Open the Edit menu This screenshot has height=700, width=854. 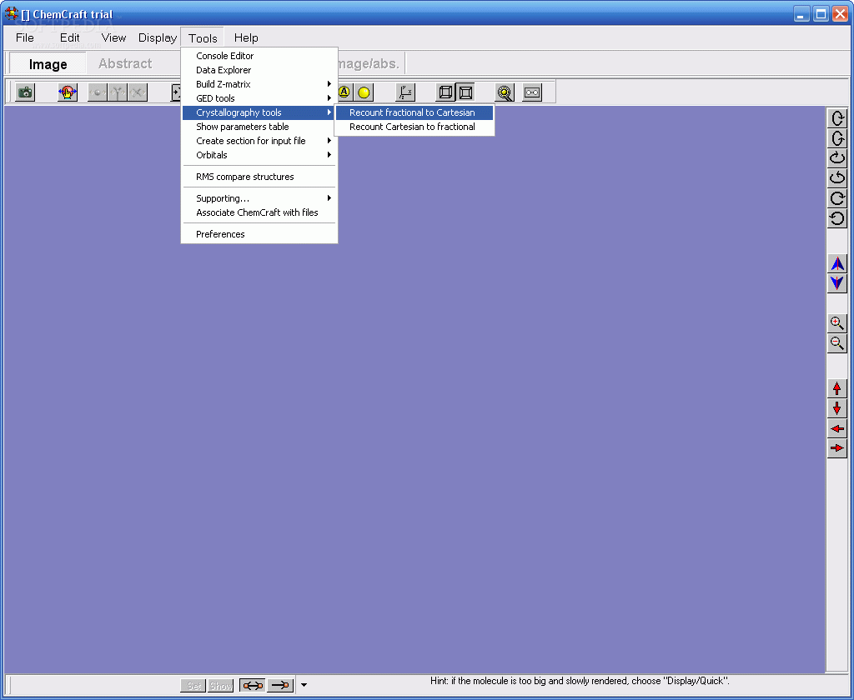[70, 37]
